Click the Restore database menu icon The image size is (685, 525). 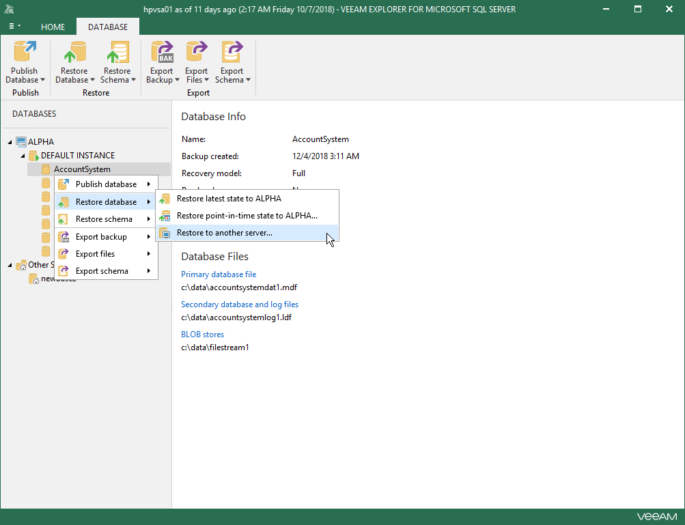(64, 202)
